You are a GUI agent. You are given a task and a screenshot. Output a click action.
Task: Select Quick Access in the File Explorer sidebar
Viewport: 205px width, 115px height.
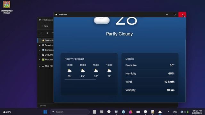45,41
